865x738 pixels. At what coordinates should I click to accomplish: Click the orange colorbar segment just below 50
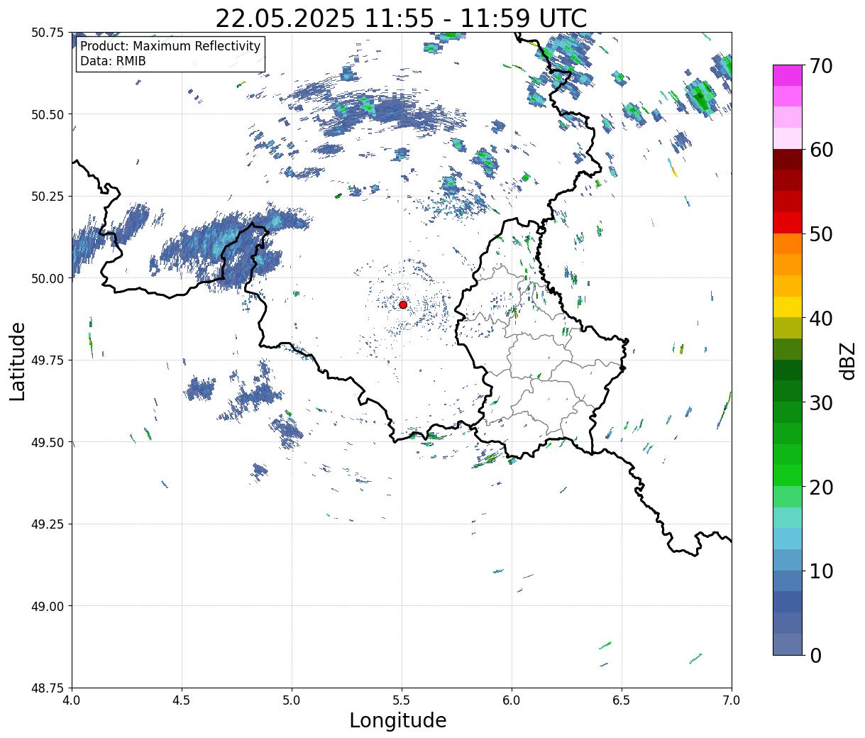coord(787,243)
